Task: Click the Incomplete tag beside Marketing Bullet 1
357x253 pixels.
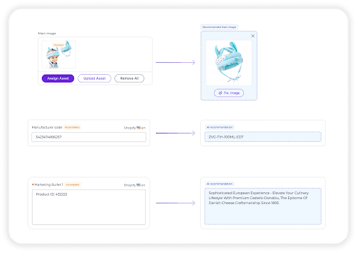Action: click(73, 185)
